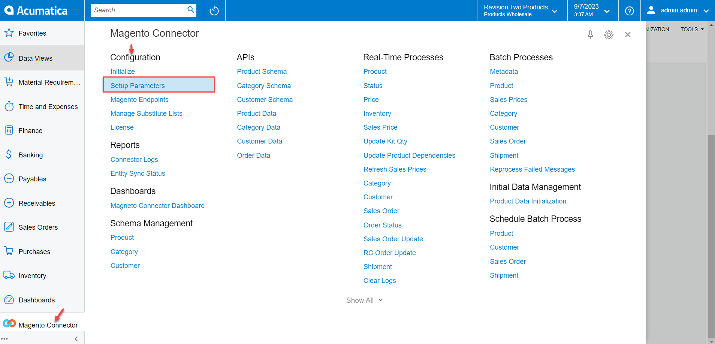This screenshot has height=344, width=715.
Task: Expand the Show All list
Action: point(364,300)
